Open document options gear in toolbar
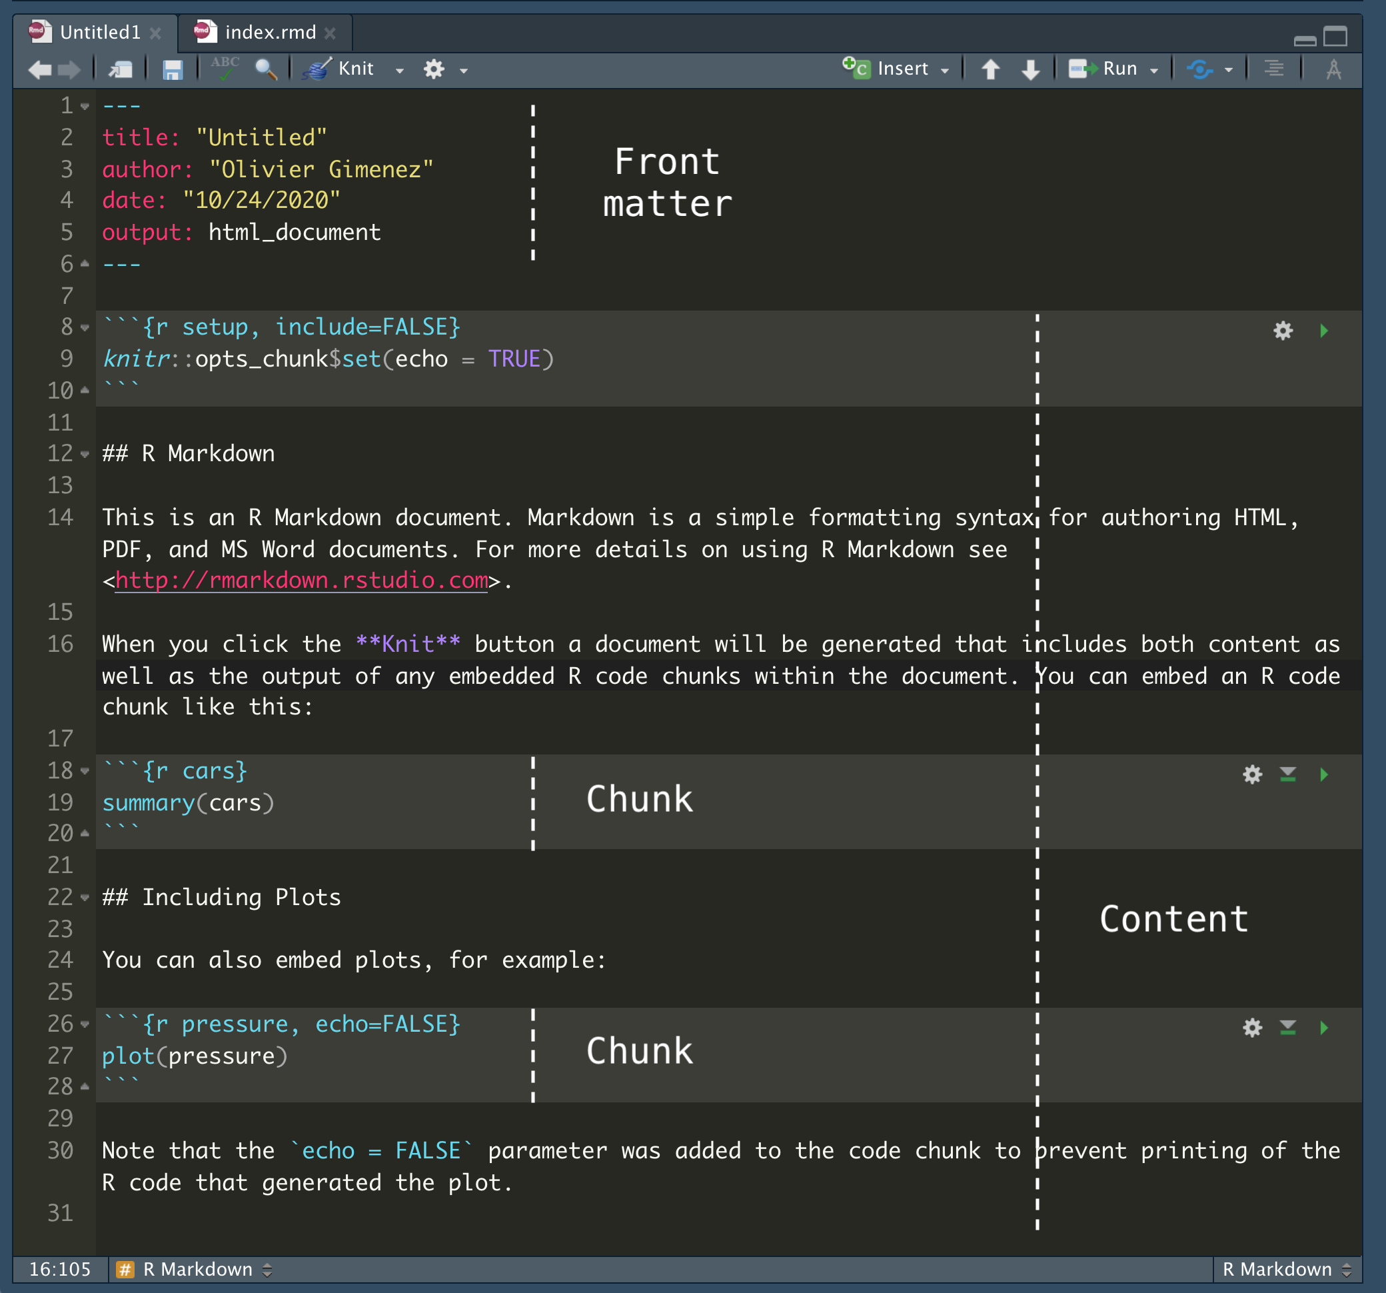This screenshot has height=1293, width=1386. coord(434,69)
